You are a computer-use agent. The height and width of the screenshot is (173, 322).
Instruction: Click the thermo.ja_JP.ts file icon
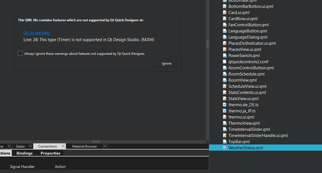point(225,111)
